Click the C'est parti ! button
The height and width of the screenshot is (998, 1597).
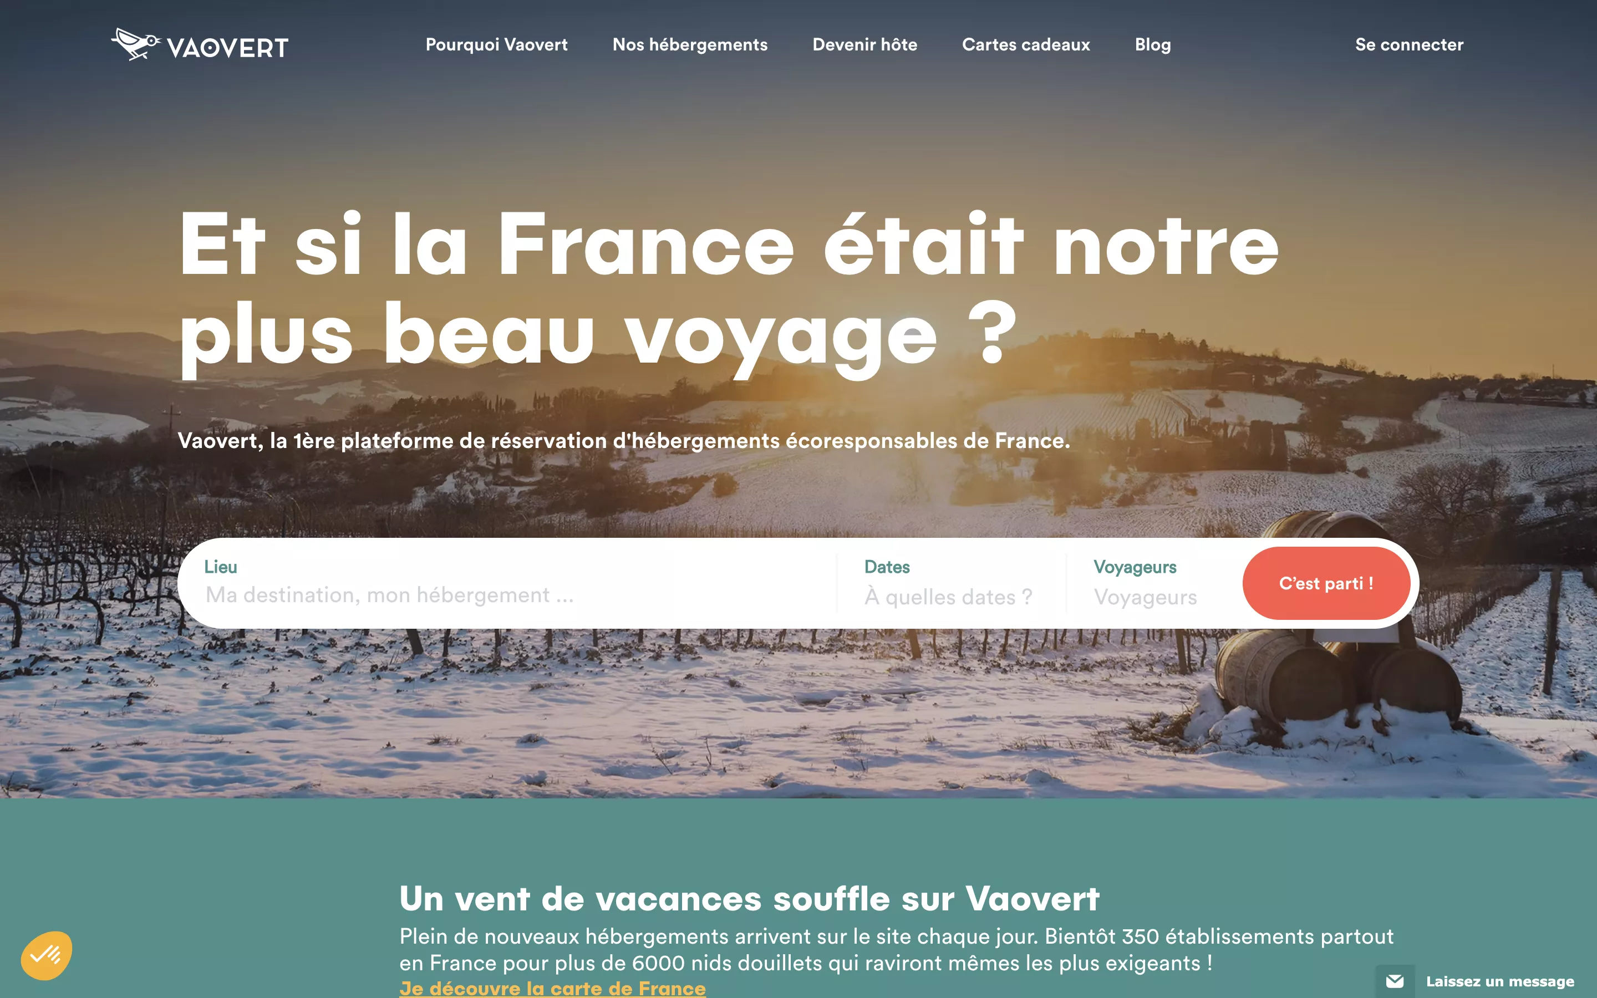(x=1326, y=583)
